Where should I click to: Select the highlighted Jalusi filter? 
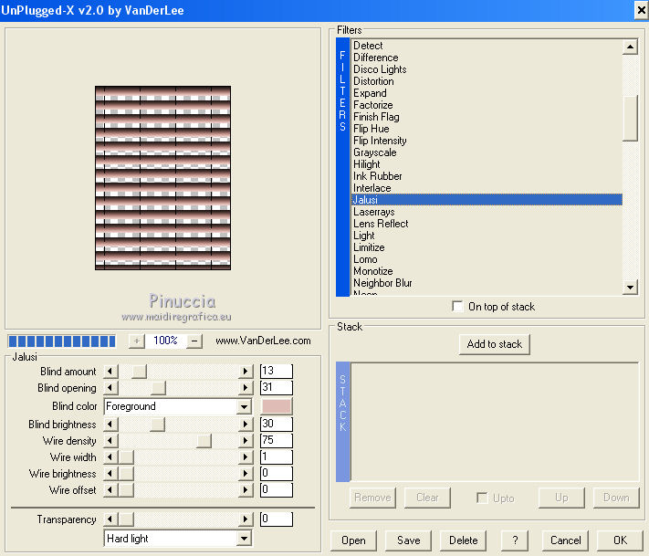click(487, 200)
